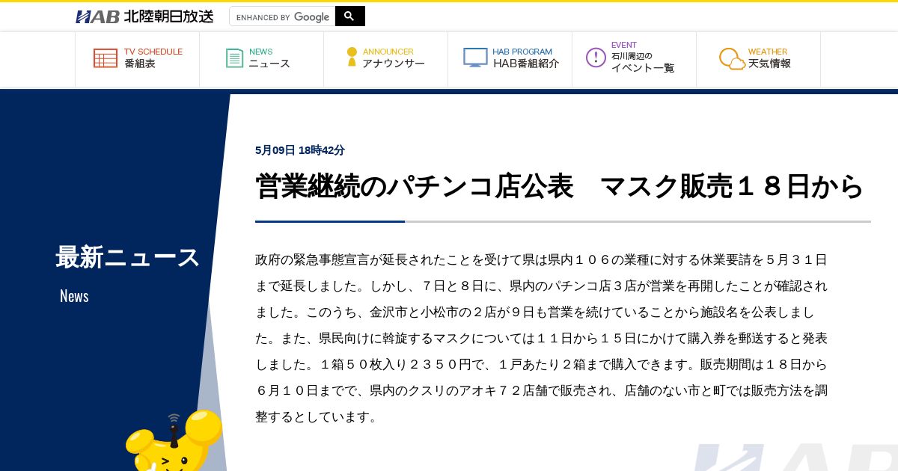Click the red TV schedule grid icon
This screenshot has height=471, width=898.
pyautogui.click(x=106, y=58)
